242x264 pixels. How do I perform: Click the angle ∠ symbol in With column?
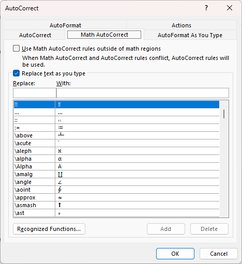[60, 182]
